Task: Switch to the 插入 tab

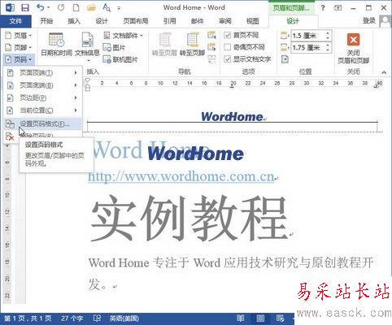Action: [x=74, y=21]
